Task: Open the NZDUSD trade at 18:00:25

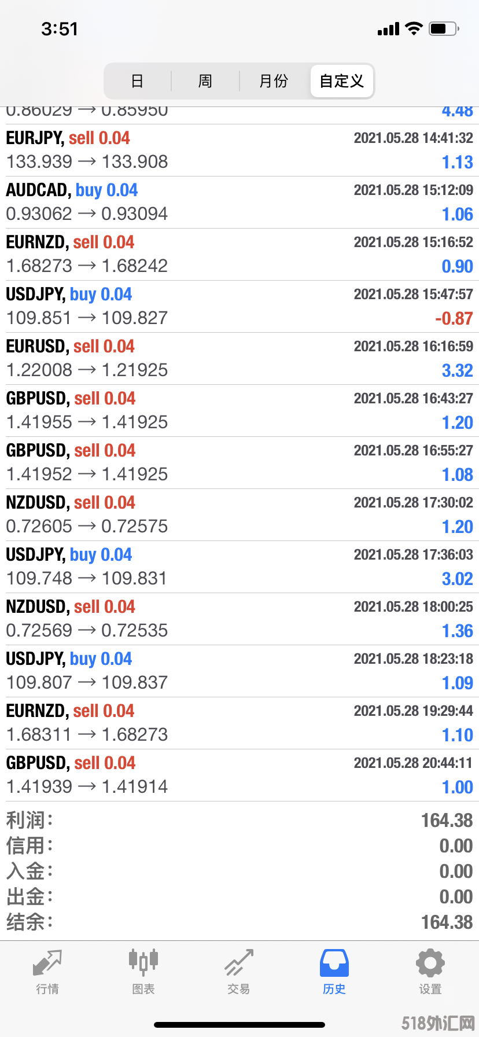Action: pos(239,619)
